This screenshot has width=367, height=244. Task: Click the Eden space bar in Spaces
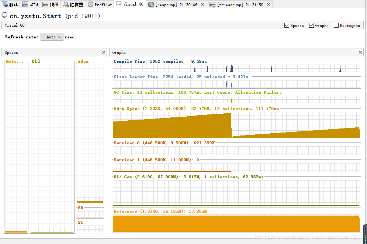pos(90,133)
